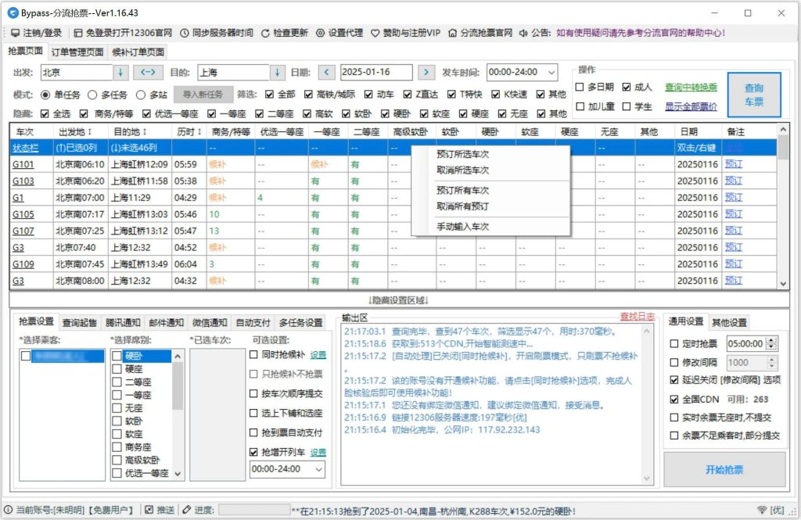Go to next date arrow
The height and width of the screenshot is (520, 801).
click(426, 72)
